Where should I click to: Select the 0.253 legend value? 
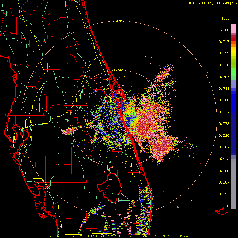pos(224,194)
